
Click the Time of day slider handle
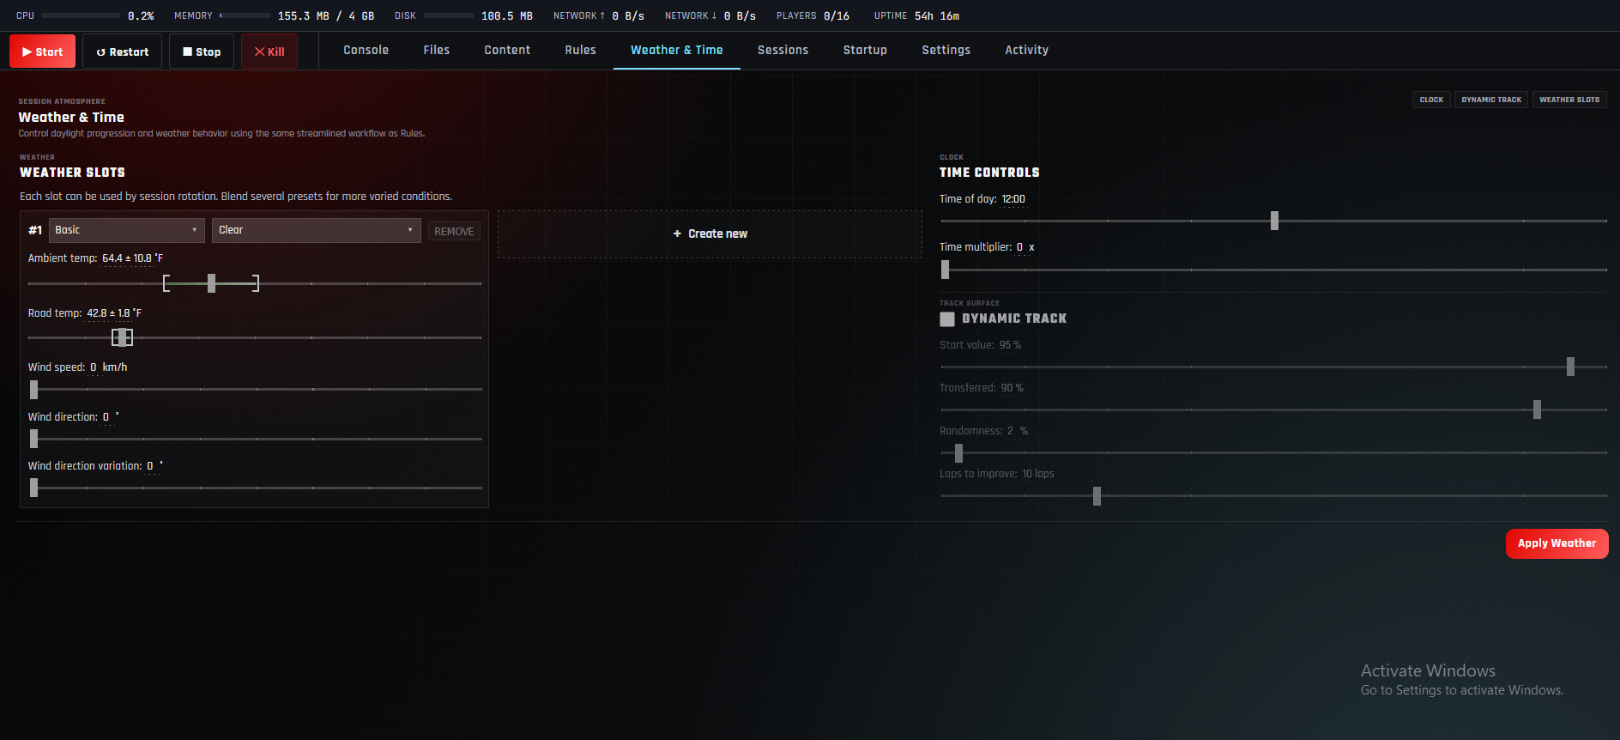[1274, 221]
